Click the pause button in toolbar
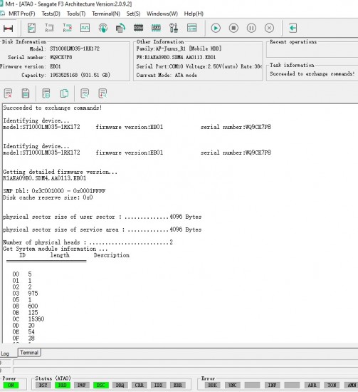This screenshot has height=392, width=358. point(251,28)
